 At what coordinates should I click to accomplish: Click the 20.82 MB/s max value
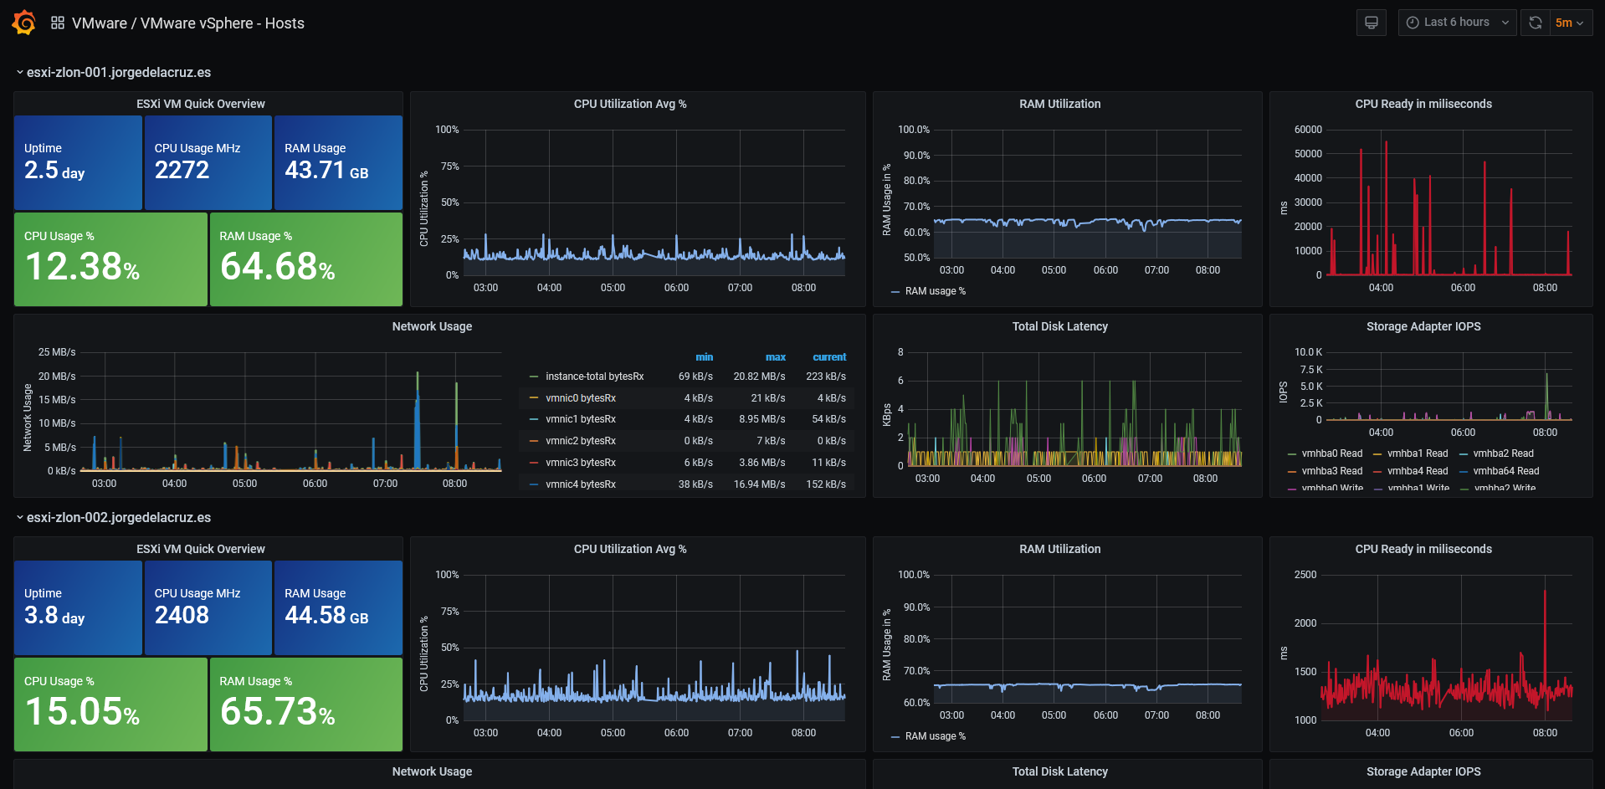760,377
